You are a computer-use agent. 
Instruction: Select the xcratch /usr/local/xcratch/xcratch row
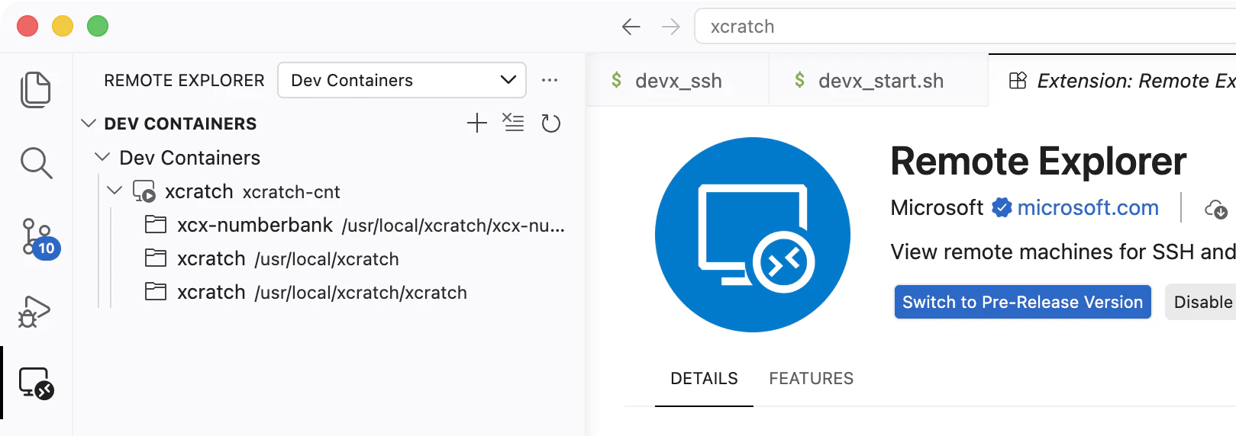pos(329,292)
